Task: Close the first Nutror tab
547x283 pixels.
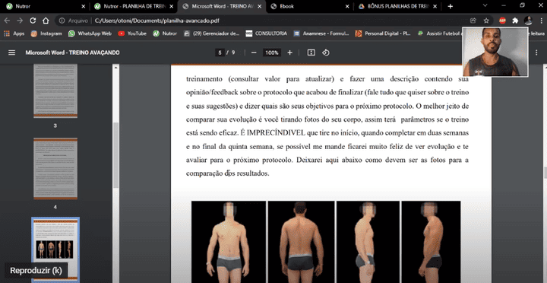Action: click(x=84, y=6)
